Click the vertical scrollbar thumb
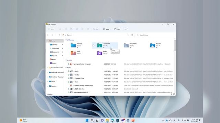The width and height of the screenshot is (220, 123). click(175, 45)
